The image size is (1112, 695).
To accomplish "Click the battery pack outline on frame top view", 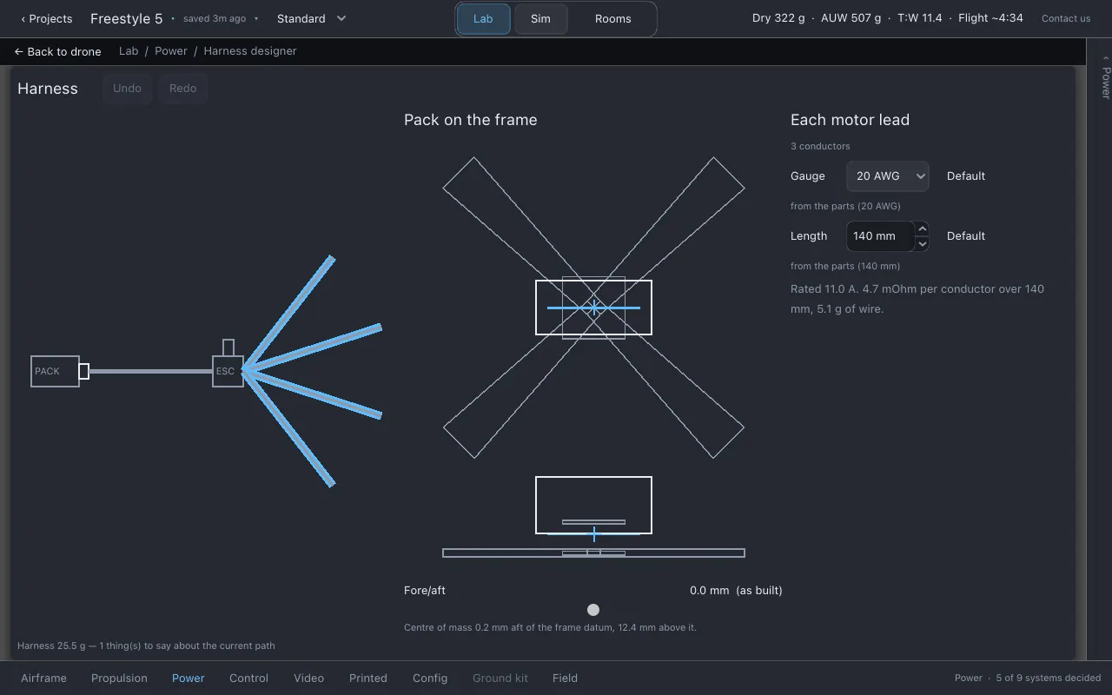I will click(593, 308).
